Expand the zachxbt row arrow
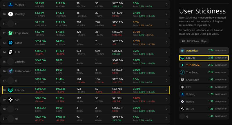Image resolution: width=232 pixels, height=125 pixels. tap(167, 61)
